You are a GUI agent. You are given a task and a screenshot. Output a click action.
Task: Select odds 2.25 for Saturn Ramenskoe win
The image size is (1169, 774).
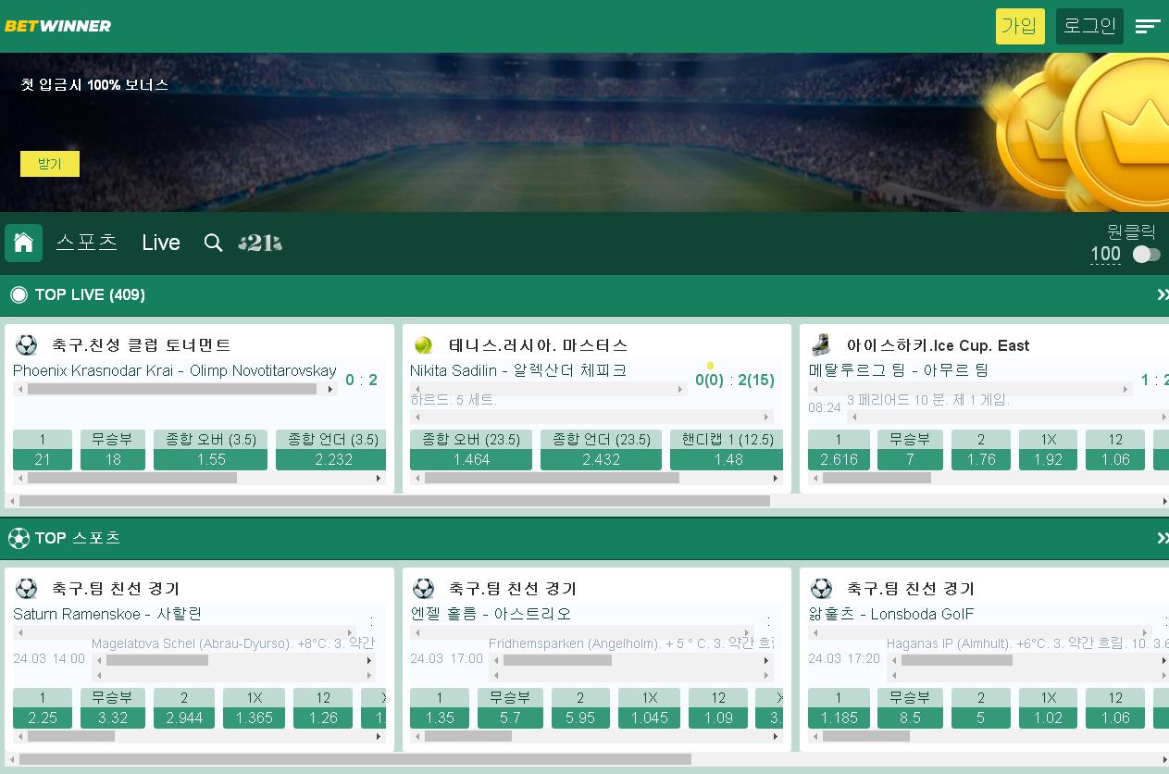pos(43,708)
